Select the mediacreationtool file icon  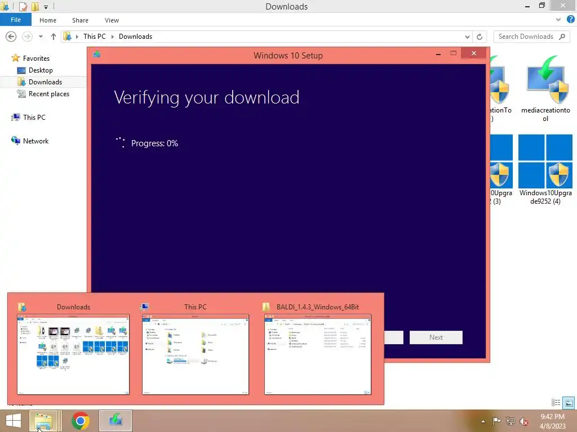pyautogui.click(x=545, y=88)
